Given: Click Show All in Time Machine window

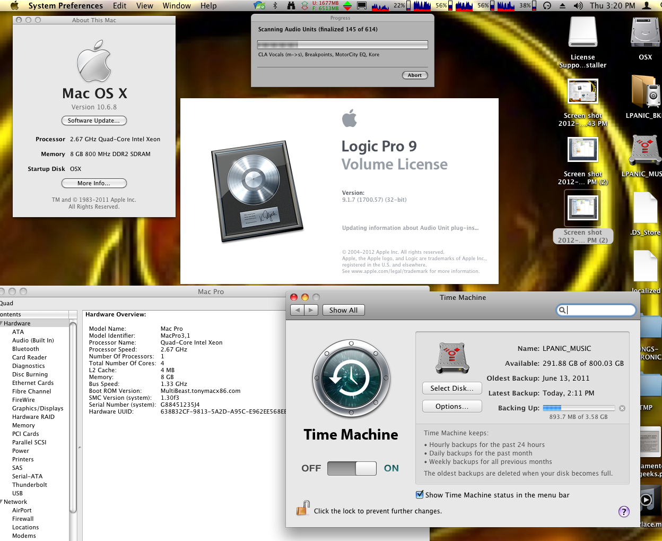Looking at the screenshot, I should (343, 310).
